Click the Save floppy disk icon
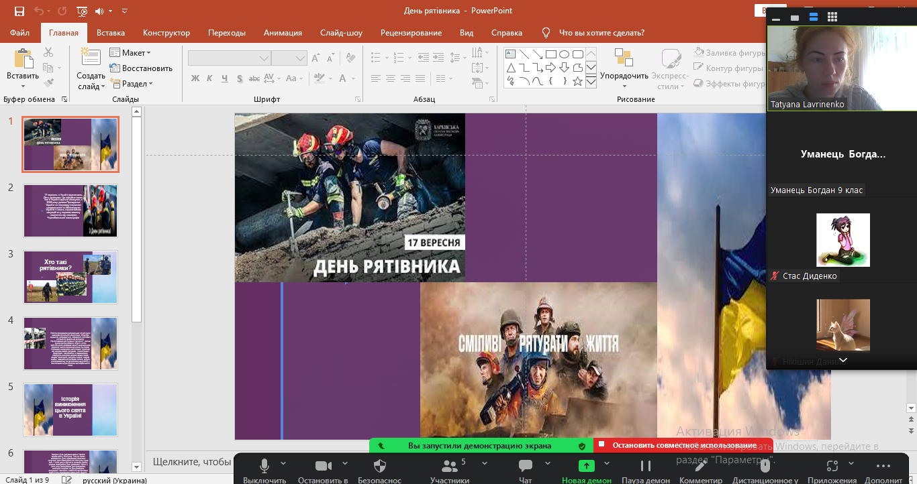Image resolution: width=917 pixels, height=484 pixels. 19,11
